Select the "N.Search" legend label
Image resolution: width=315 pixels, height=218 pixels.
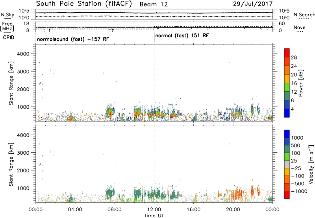point(304,15)
